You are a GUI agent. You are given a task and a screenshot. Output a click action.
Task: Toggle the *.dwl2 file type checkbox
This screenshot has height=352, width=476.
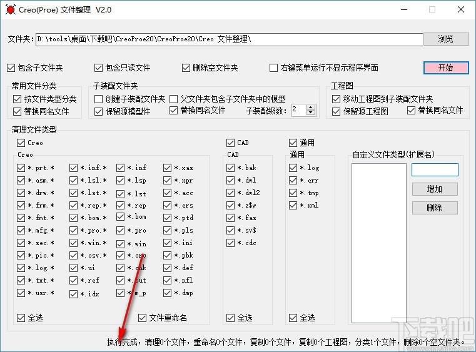click(230, 193)
